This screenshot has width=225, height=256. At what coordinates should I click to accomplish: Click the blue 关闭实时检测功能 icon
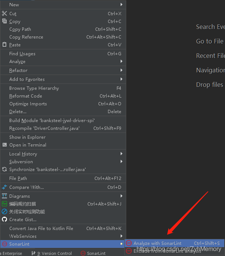point(4,211)
